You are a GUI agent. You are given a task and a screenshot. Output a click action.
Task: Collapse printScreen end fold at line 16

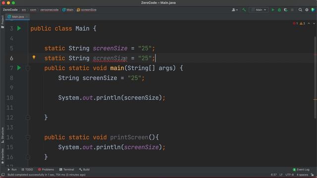click(x=28, y=157)
